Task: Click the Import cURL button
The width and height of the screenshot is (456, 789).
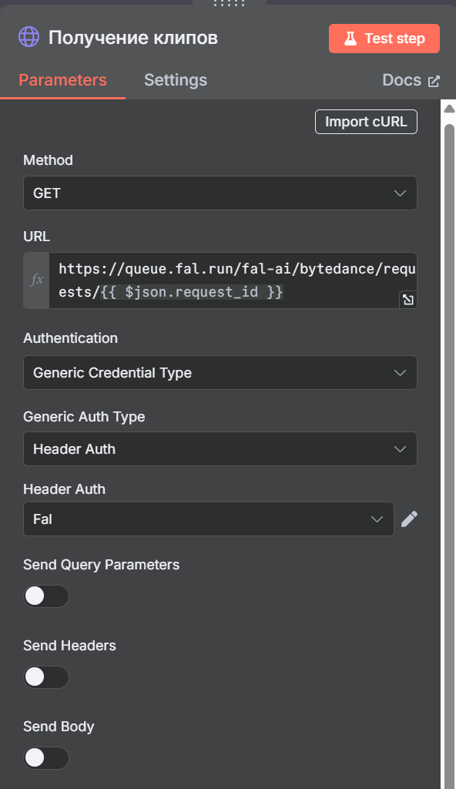Action: 366,122
